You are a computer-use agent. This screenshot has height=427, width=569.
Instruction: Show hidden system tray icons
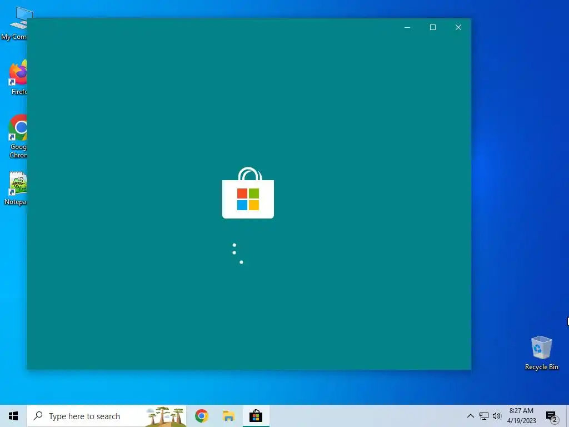(470, 416)
